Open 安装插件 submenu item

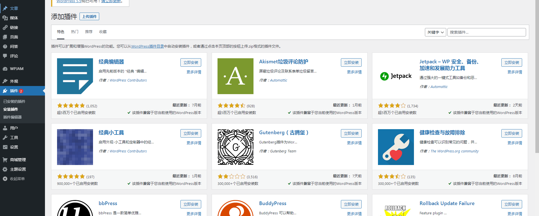11,109
